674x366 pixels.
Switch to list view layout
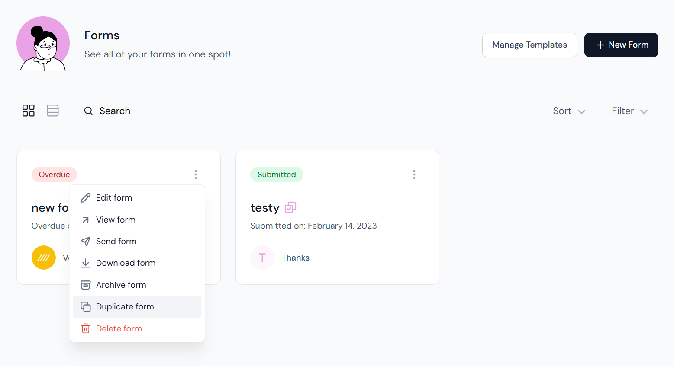point(53,111)
